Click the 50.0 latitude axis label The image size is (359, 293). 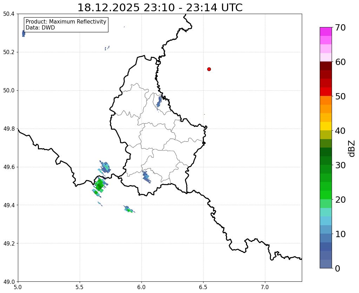[9, 90]
